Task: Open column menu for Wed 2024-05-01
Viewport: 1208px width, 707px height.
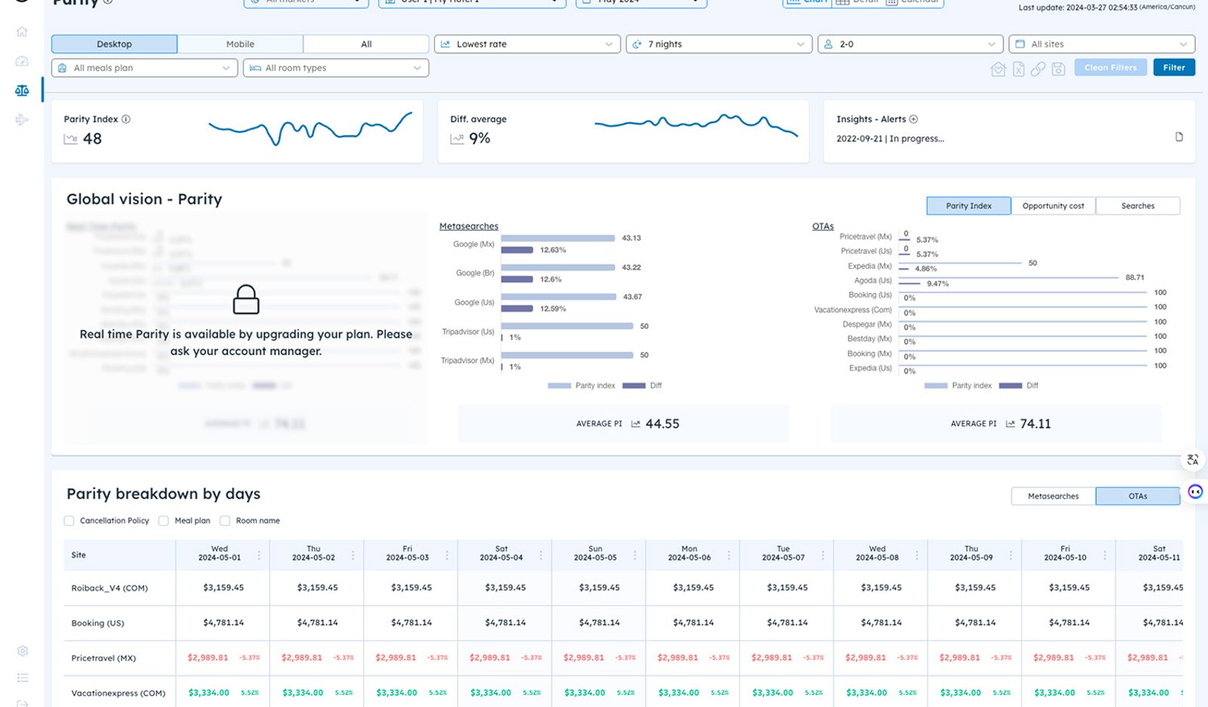Action: 259,555
